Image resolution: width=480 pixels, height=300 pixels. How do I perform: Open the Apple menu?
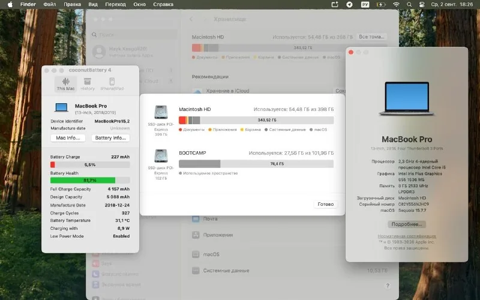tap(10, 4)
